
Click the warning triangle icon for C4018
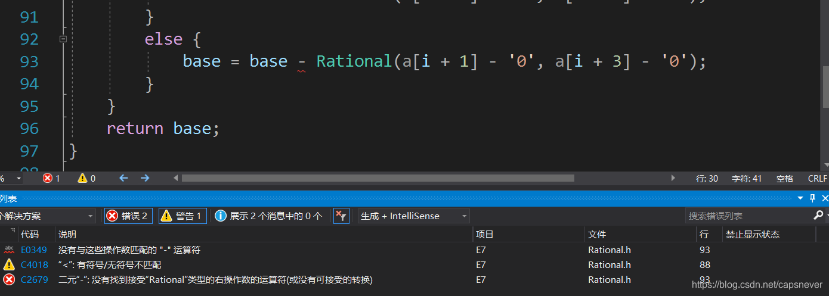pyautogui.click(x=9, y=265)
